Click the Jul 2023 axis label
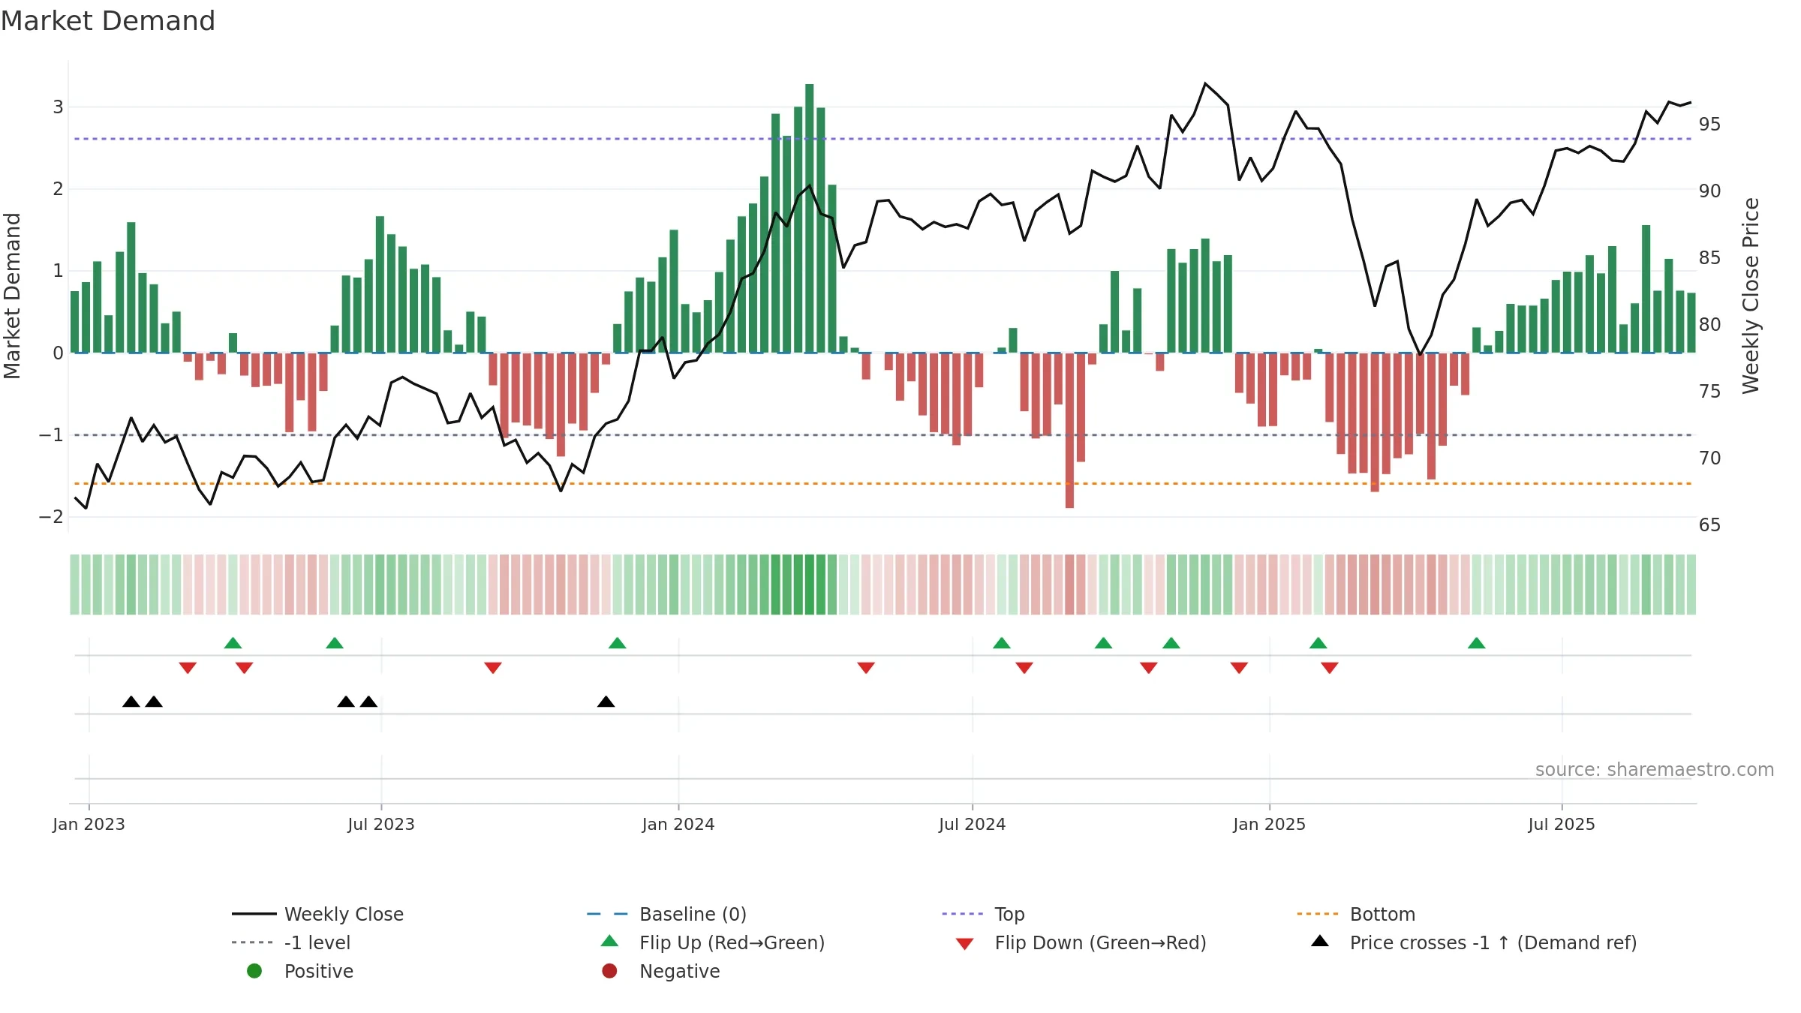Viewport: 1801px width, 1013px height. tap(381, 824)
